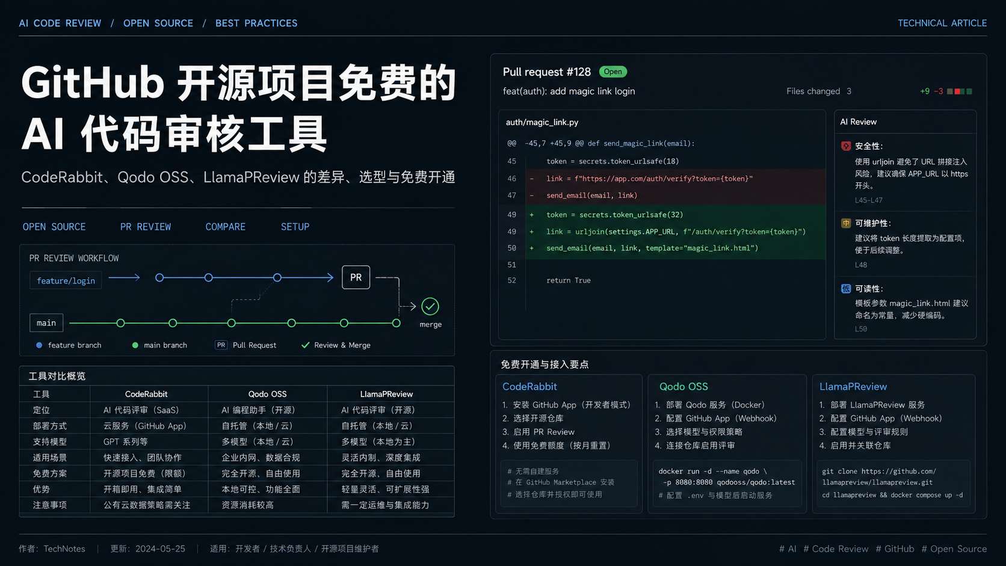Click the return True code line
This screenshot has height=566, width=1006.
(x=569, y=280)
